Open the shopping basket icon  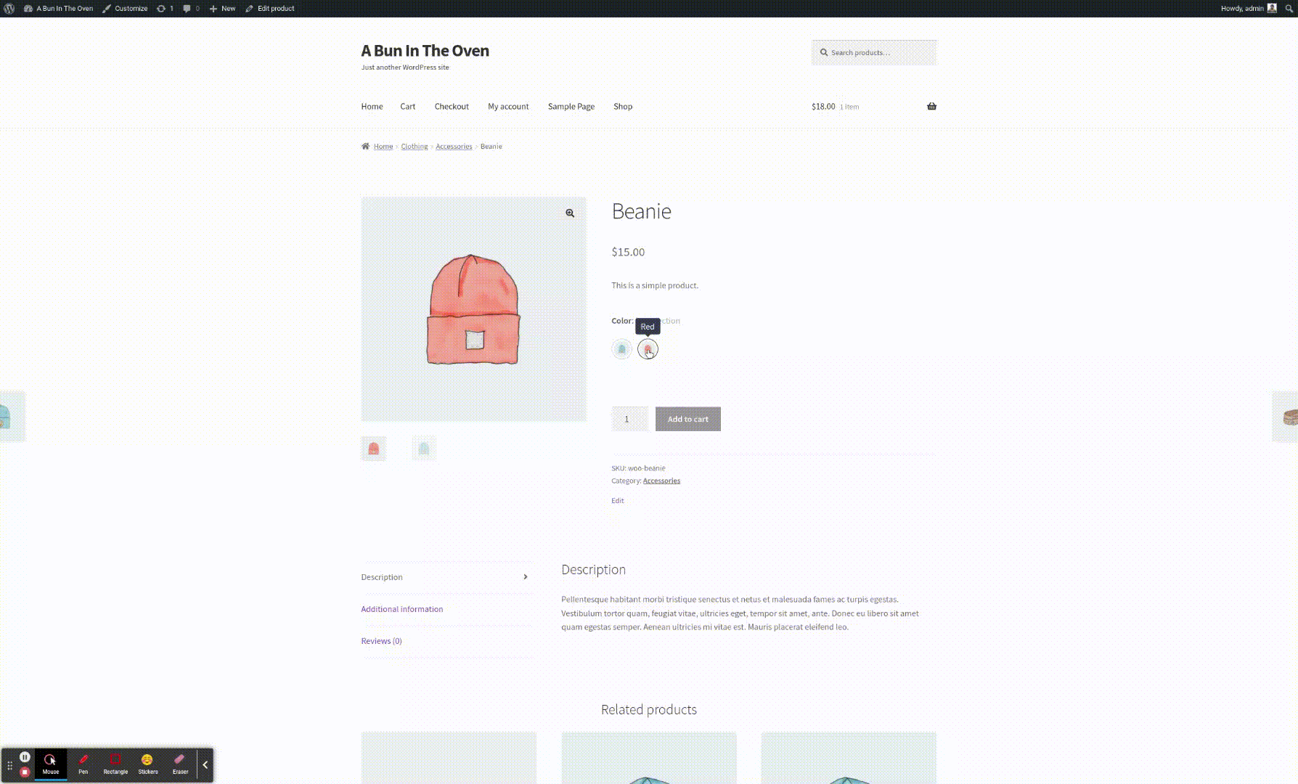coord(931,106)
